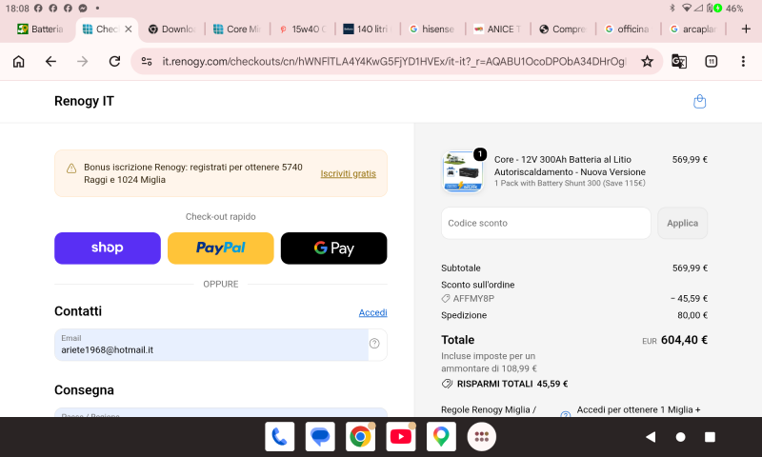Click the email field help question mark

point(374,344)
